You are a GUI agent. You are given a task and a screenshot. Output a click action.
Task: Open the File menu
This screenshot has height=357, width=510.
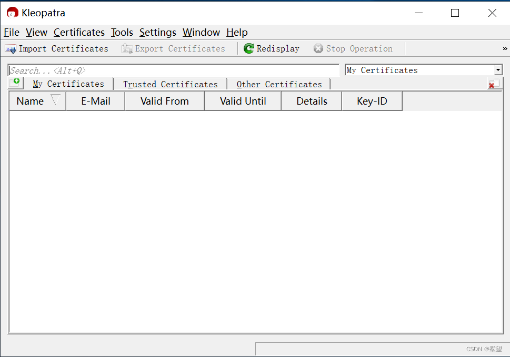tap(12, 33)
